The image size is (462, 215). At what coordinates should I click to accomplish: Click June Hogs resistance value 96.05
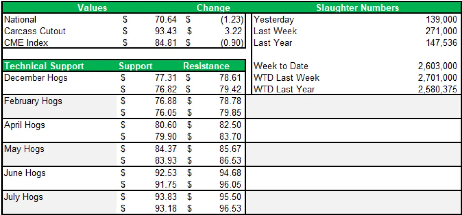230,184
